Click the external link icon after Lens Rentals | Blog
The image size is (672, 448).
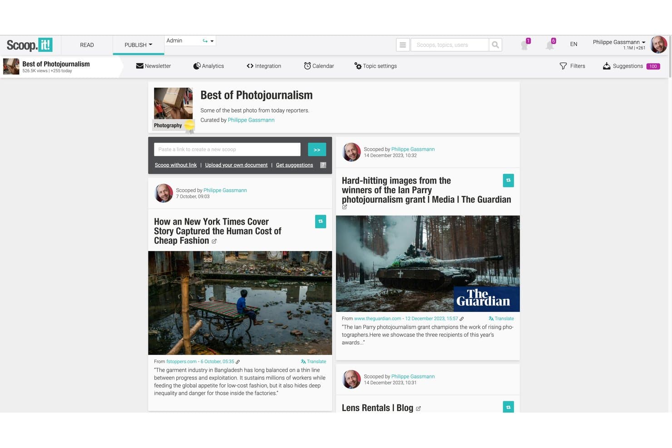click(418, 409)
